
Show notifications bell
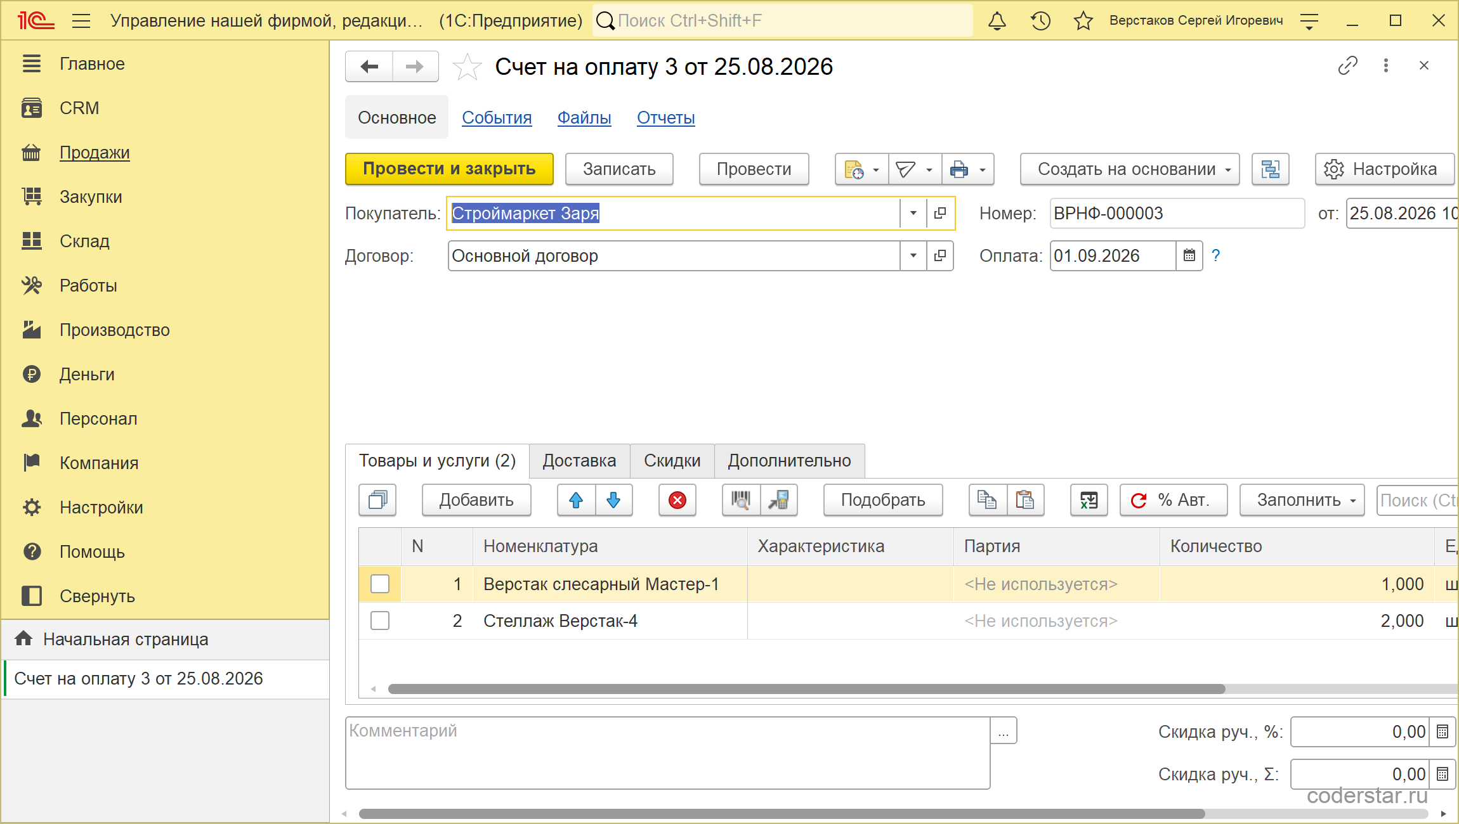pyautogui.click(x=997, y=21)
